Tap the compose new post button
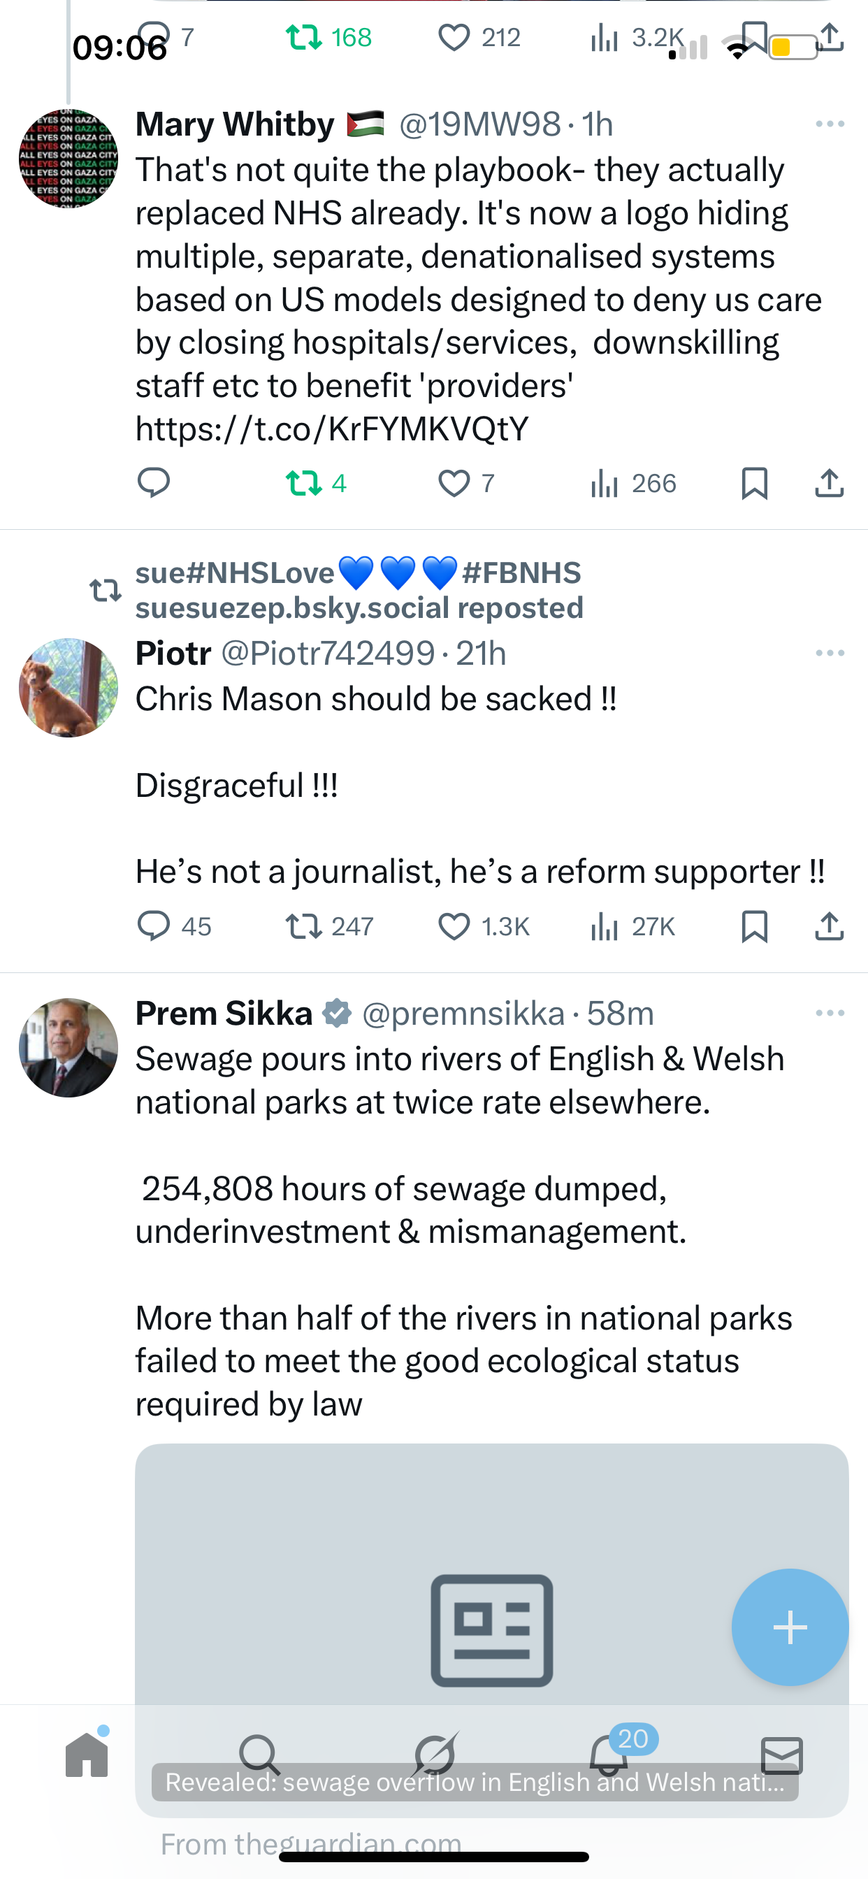868x1879 pixels. pyautogui.click(x=790, y=1627)
